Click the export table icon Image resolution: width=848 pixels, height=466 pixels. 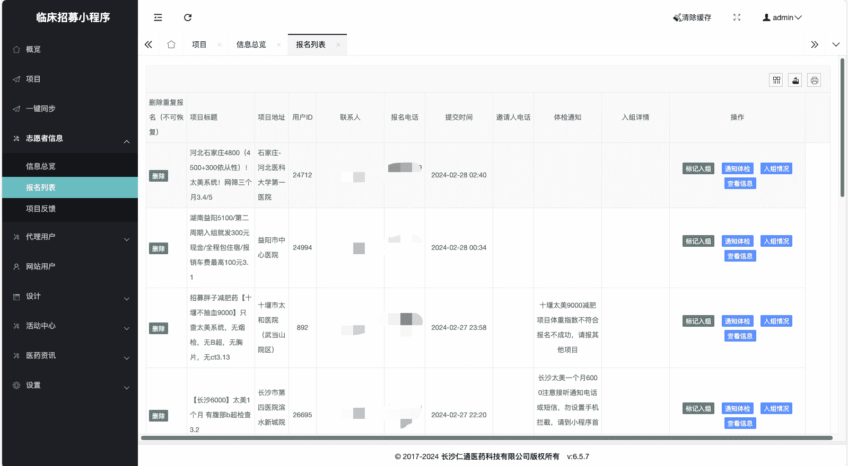(x=795, y=80)
